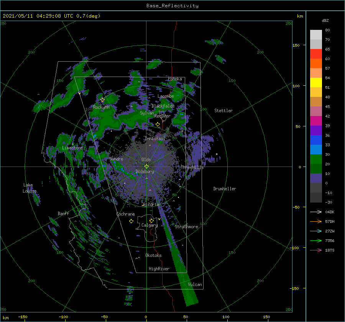Click the Banff label
The width and height of the screenshot is (345, 322).
(63, 213)
